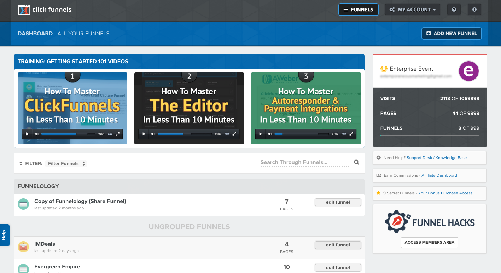The image size is (501, 273).
Task: Click the purple Enterprise avatar icon
Action: point(469,71)
